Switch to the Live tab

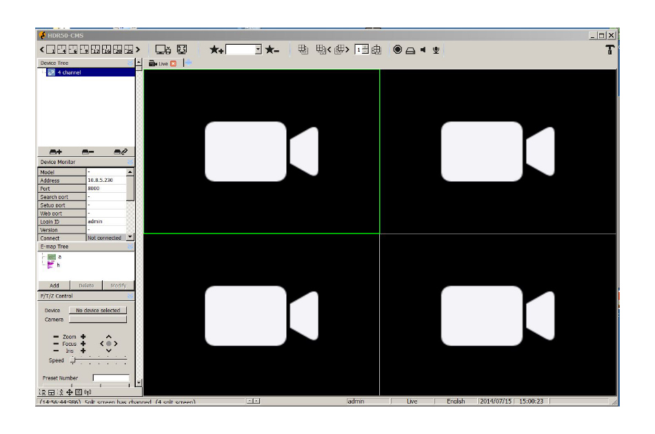click(x=163, y=63)
